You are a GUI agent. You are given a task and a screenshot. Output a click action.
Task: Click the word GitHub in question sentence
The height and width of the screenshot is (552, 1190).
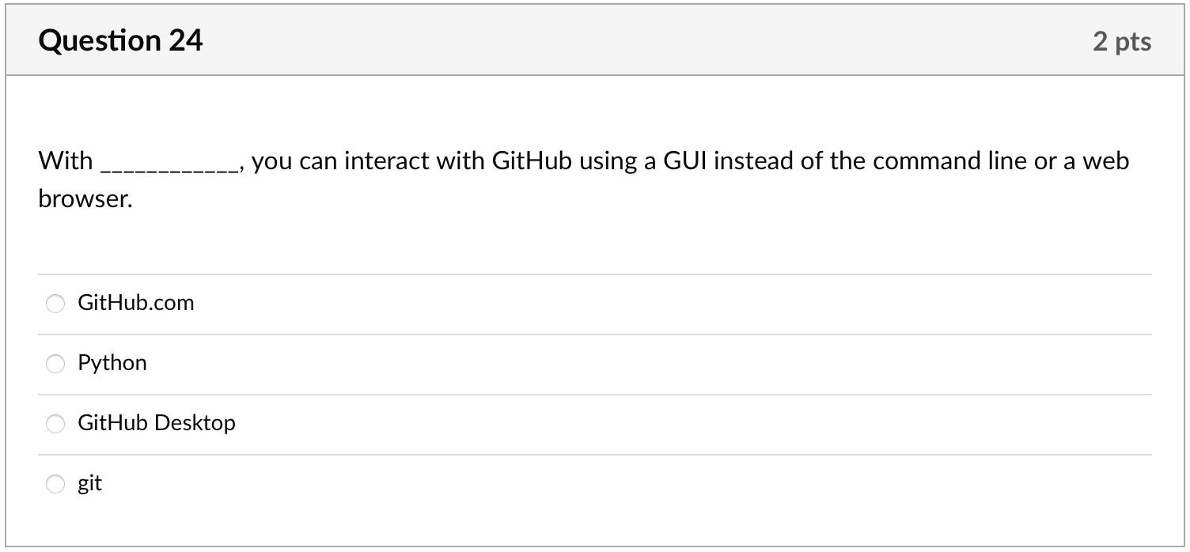click(532, 161)
